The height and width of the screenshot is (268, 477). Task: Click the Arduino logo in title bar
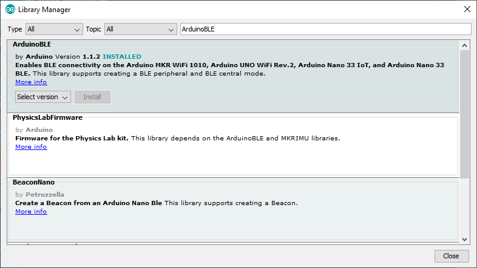10,10
